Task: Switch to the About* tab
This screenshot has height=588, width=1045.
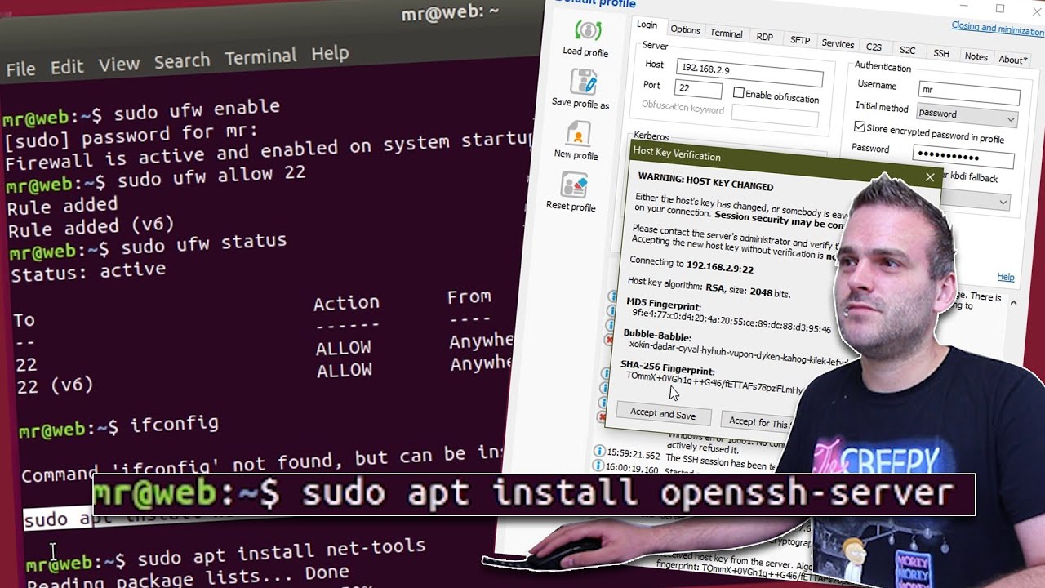Action: (x=1012, y=60)
